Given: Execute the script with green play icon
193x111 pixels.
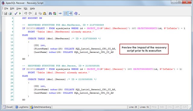Looking at the screenshot, I should click(20, 13).
